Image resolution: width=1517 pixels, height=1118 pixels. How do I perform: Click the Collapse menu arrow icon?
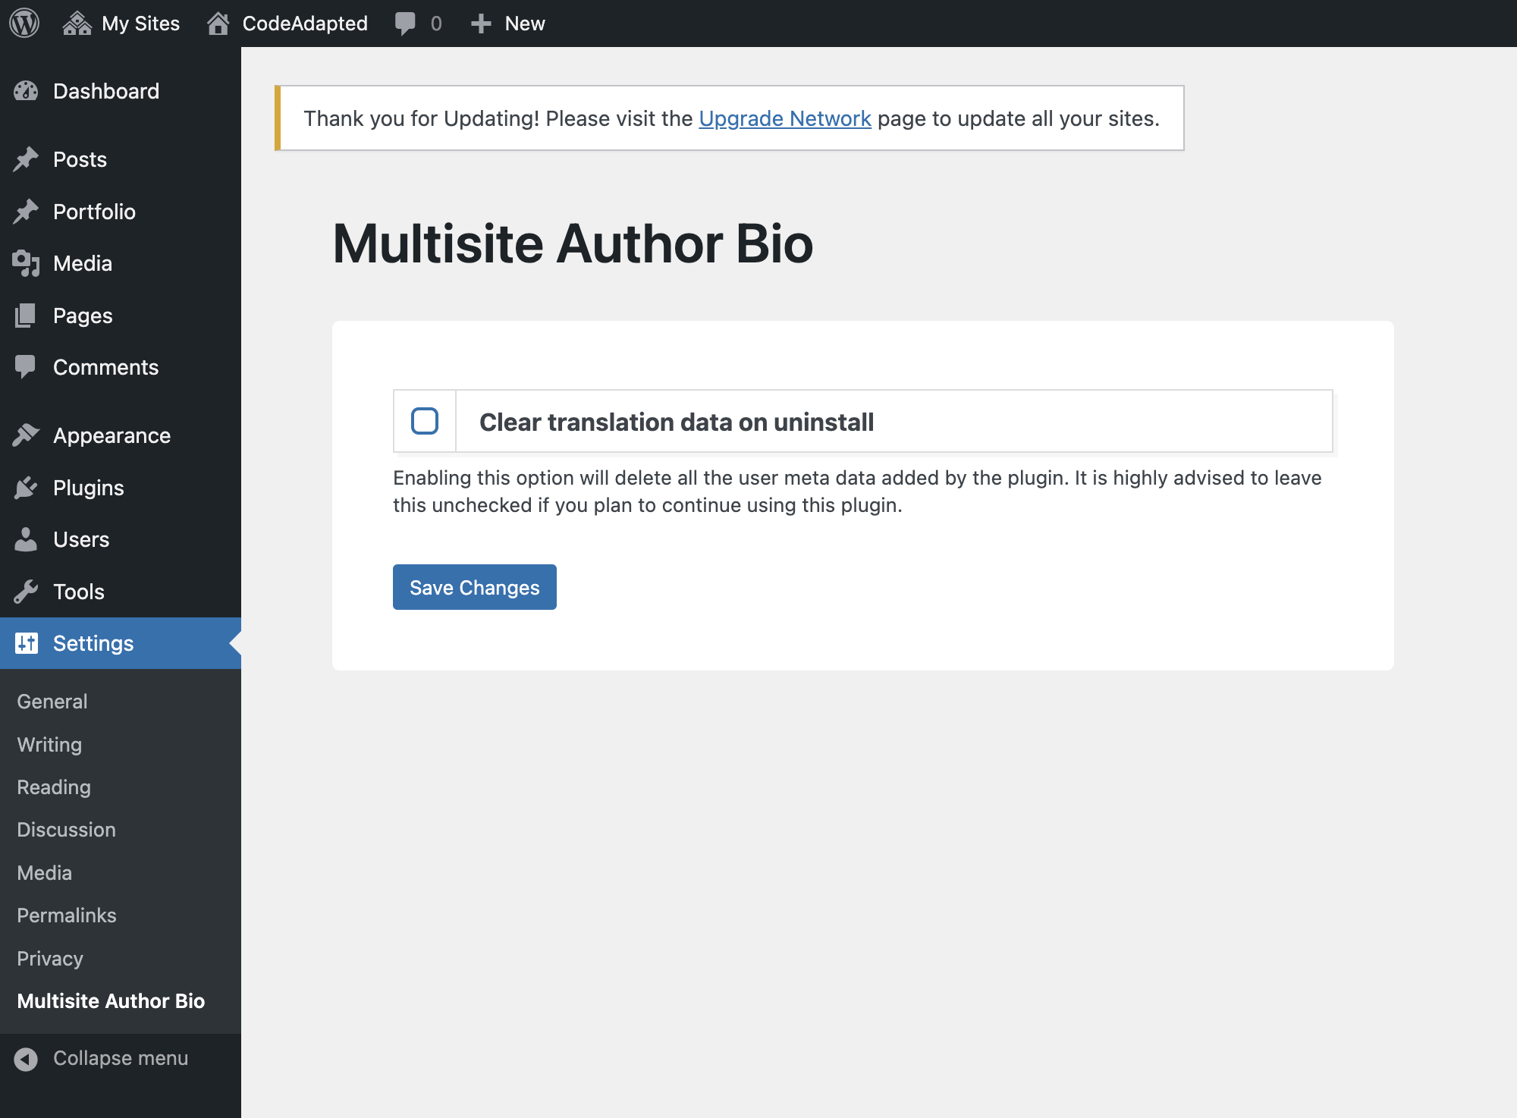point(26,1059)
